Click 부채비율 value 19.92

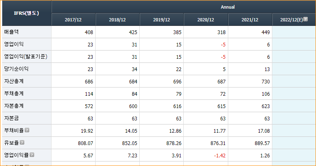(87, 131)
